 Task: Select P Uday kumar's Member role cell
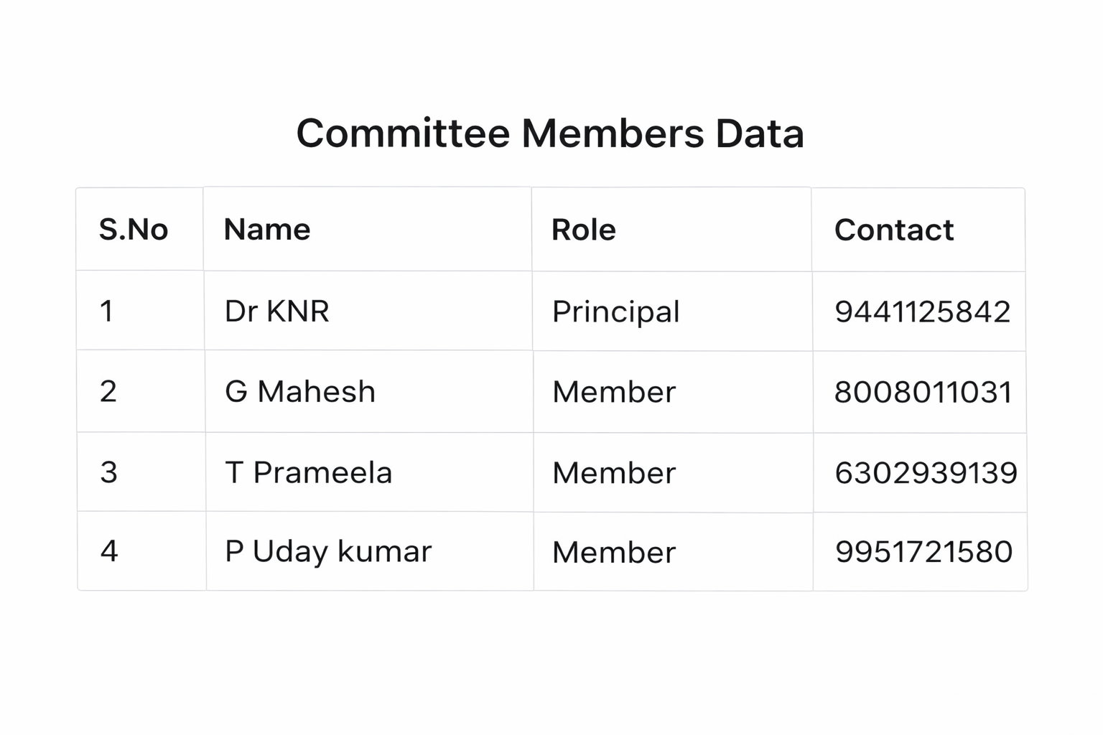[x=614, y=552]
